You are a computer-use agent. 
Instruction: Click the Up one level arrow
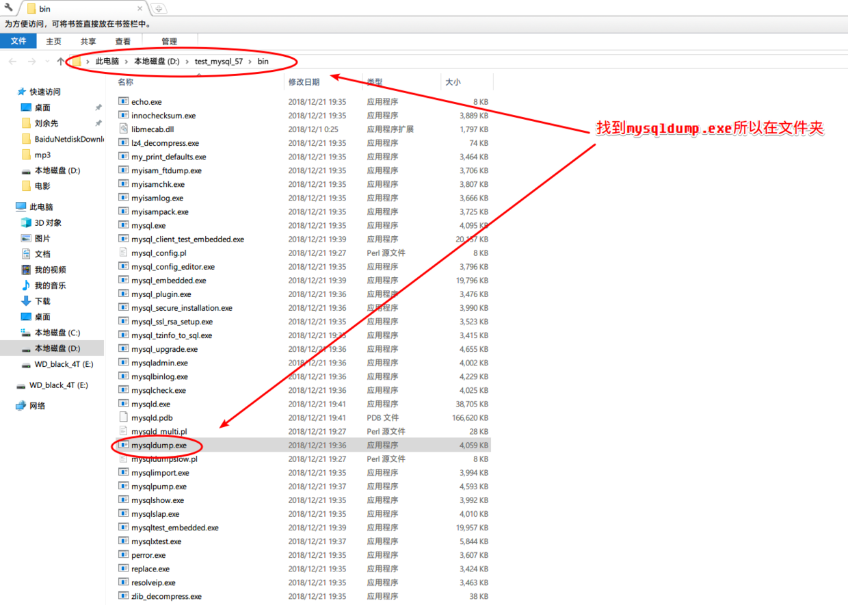[60, 62]
